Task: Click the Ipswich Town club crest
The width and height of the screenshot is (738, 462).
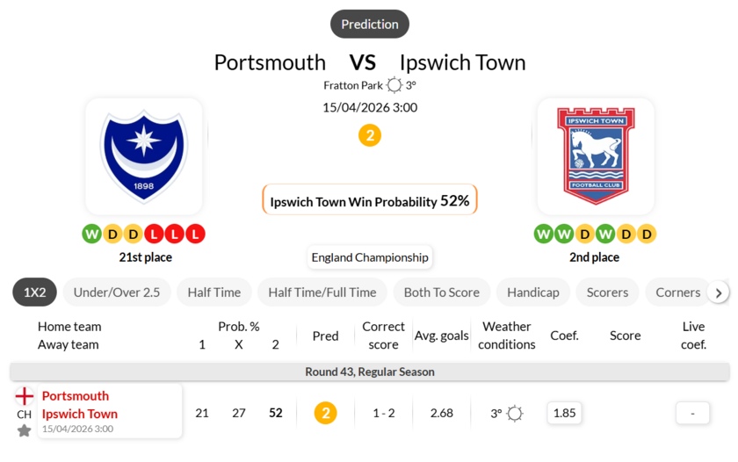Action: click(x=595, y=156)
